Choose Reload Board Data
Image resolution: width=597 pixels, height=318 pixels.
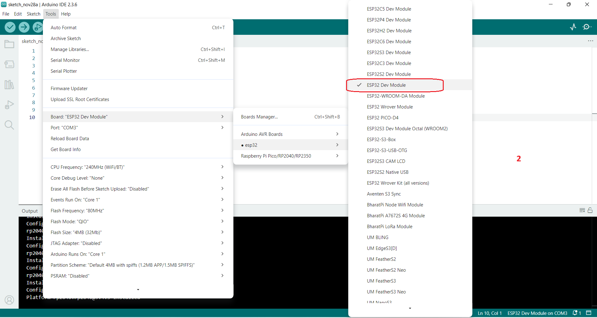[138, 138]
